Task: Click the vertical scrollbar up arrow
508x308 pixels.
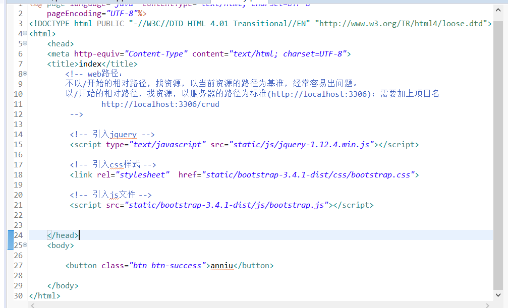Action: [498, 10]
